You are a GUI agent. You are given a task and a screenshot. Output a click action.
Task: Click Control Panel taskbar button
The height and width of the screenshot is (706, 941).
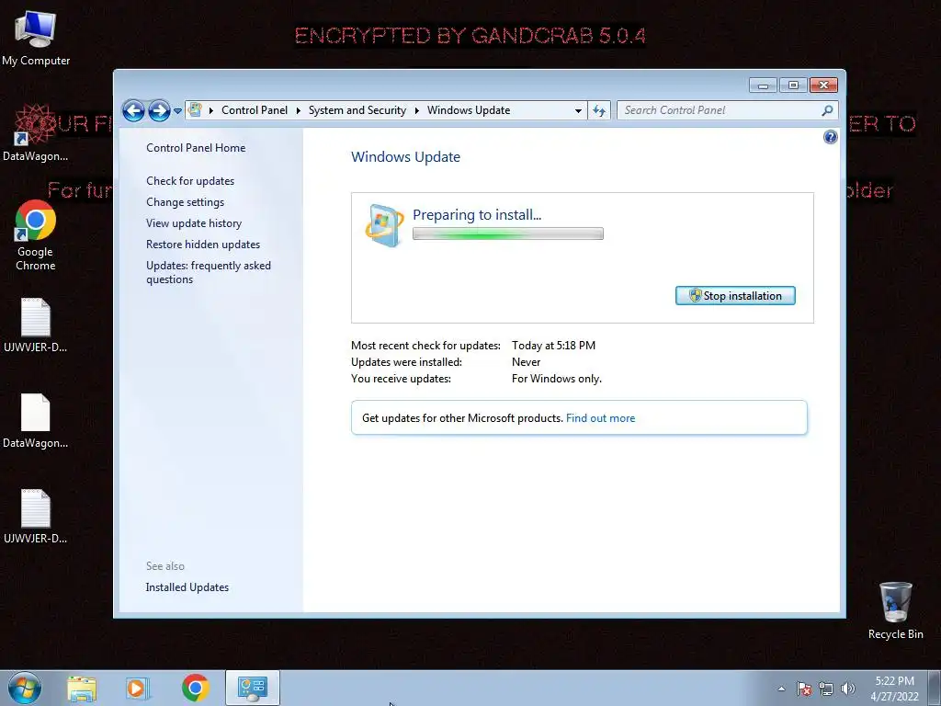(x=252, y=689)
